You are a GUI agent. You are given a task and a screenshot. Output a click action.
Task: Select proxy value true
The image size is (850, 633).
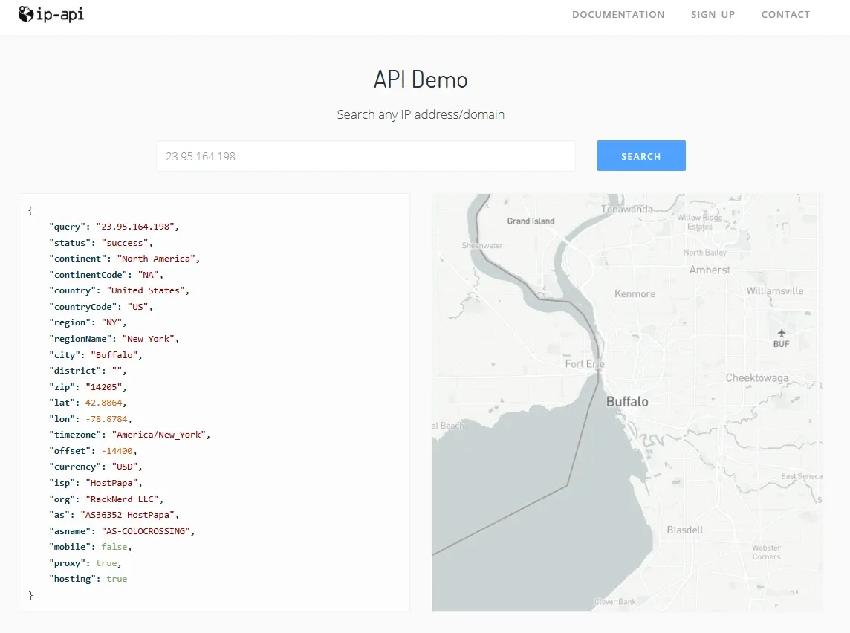click(x=106, y=563)
